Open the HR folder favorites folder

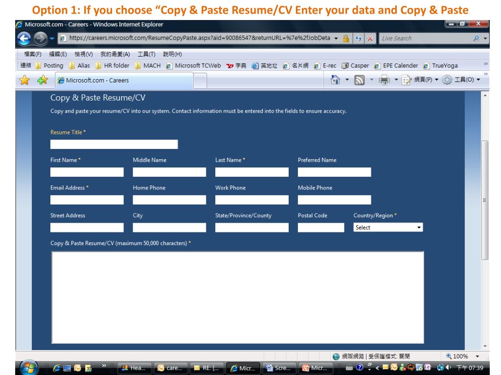coord(112,66)
